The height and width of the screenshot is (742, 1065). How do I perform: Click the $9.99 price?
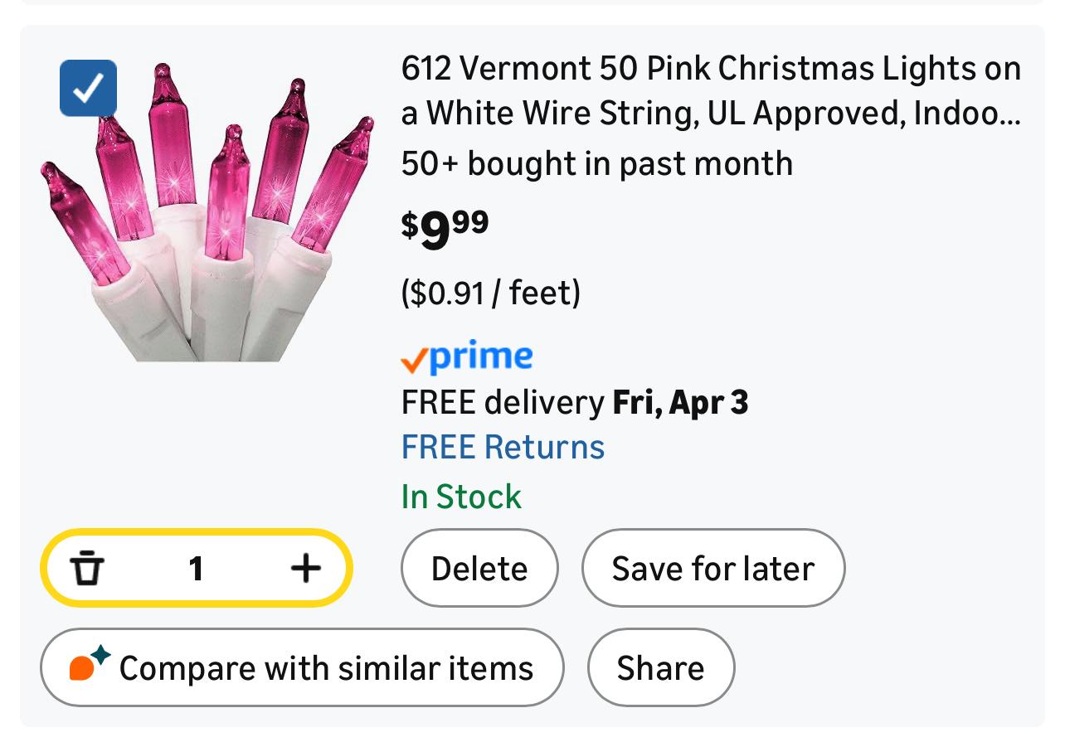click(x=445, y=229)
